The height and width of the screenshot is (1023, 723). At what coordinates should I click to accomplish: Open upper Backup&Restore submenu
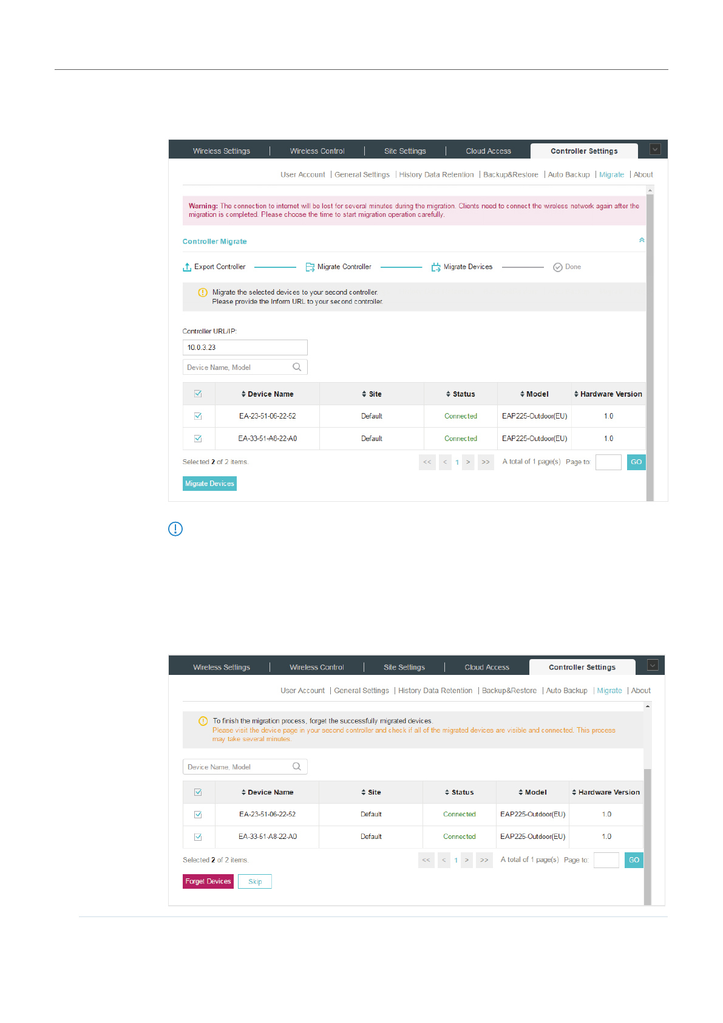tap(511, 175)
